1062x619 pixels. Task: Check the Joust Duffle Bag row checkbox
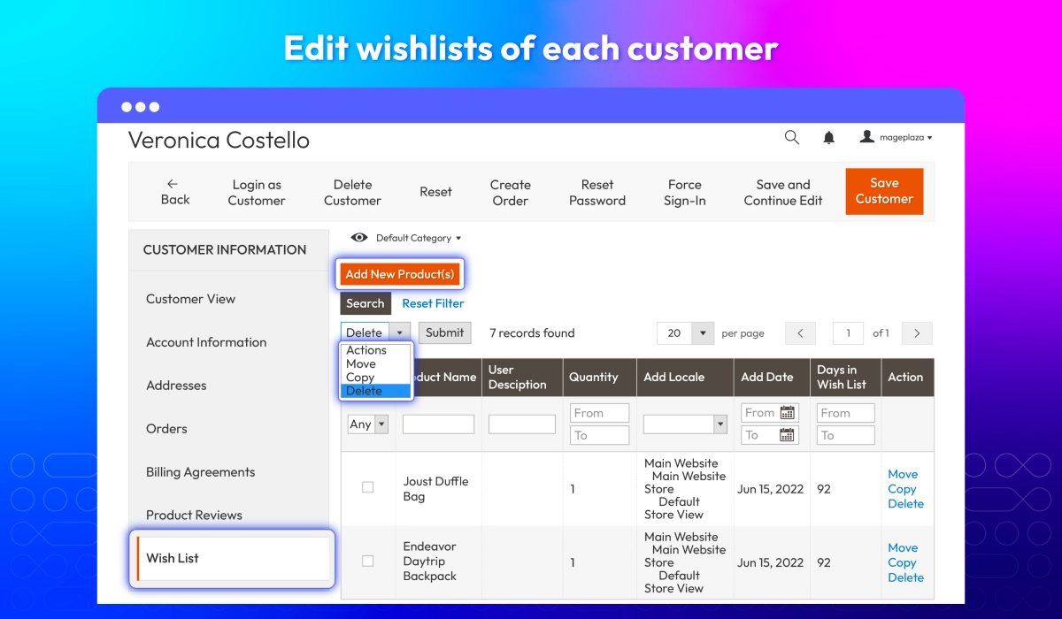[368, 487]
